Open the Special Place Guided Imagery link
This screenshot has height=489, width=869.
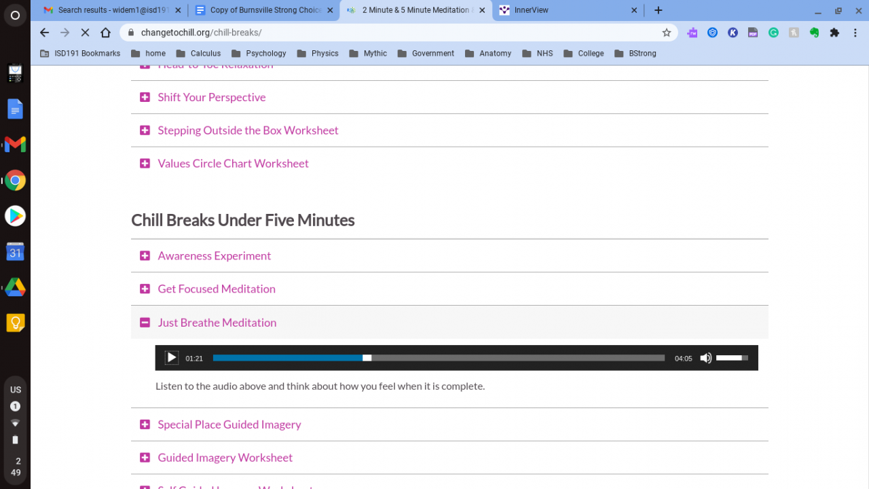pos(229,424)
